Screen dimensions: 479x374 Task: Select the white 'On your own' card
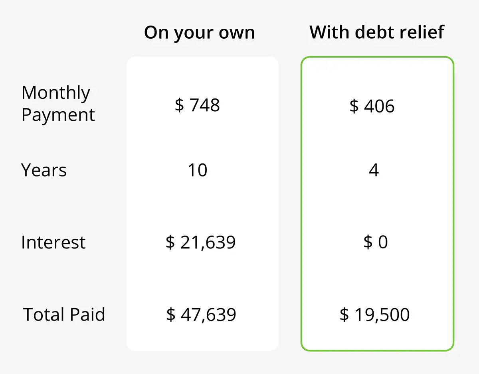click(x=202, y=204)
